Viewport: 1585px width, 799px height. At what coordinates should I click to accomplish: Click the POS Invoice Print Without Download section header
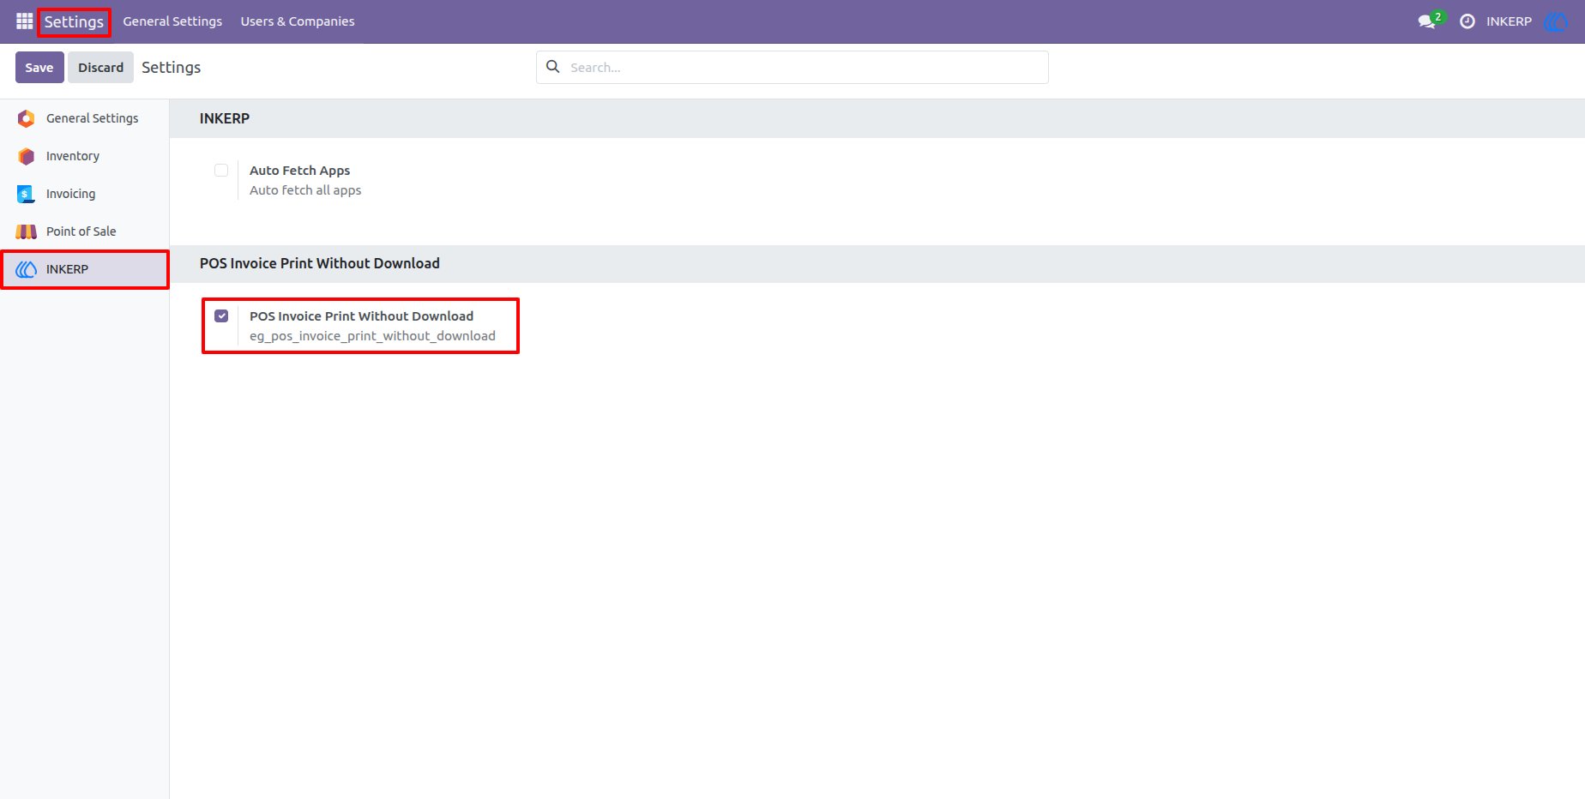click(320, 263)
